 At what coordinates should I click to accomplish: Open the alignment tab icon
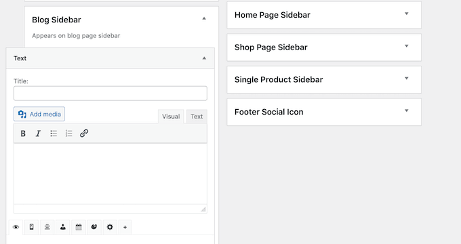coord(47,227)
